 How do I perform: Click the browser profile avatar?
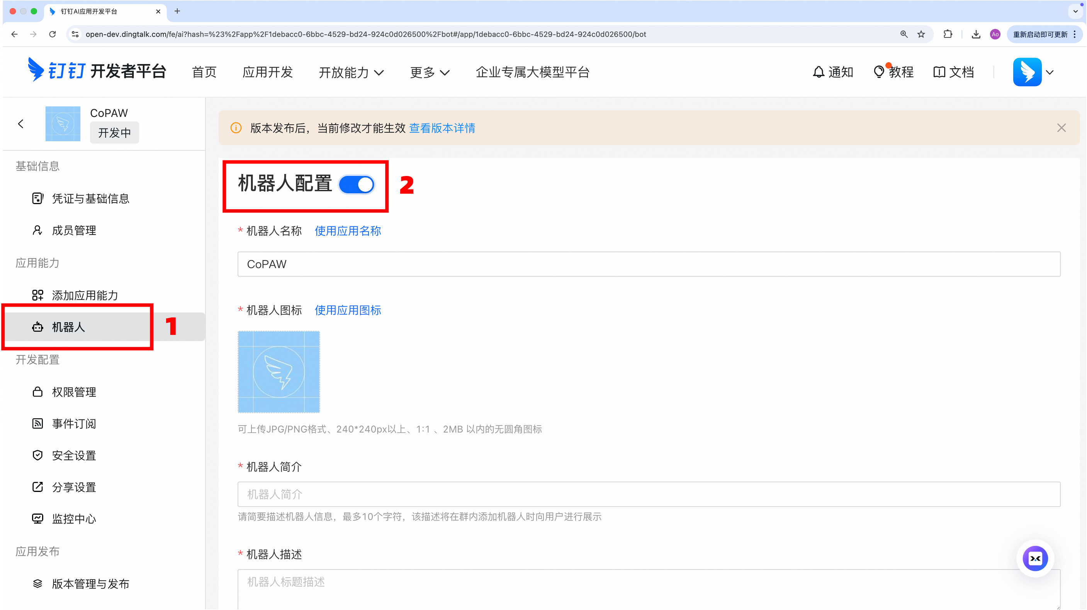tap(995, 34)
